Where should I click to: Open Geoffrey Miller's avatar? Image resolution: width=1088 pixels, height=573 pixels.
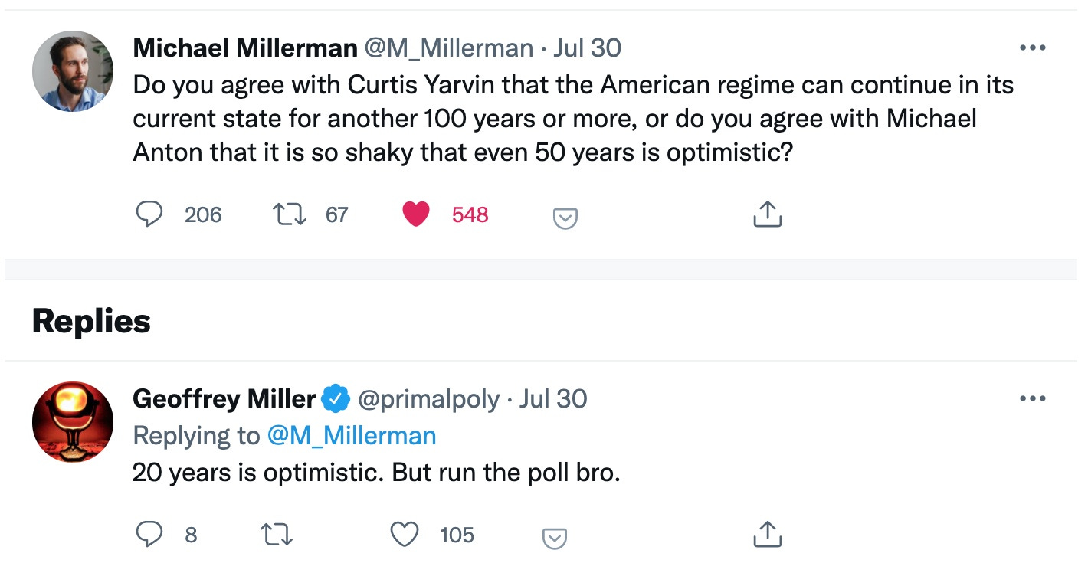tap(73, 421)
